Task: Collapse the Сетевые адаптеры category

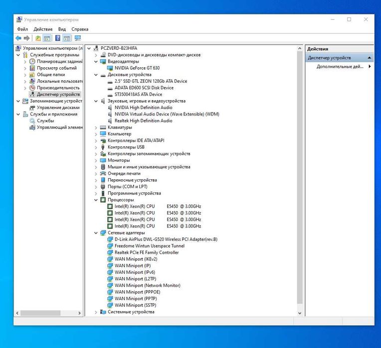Action: (x=96, y=233)
